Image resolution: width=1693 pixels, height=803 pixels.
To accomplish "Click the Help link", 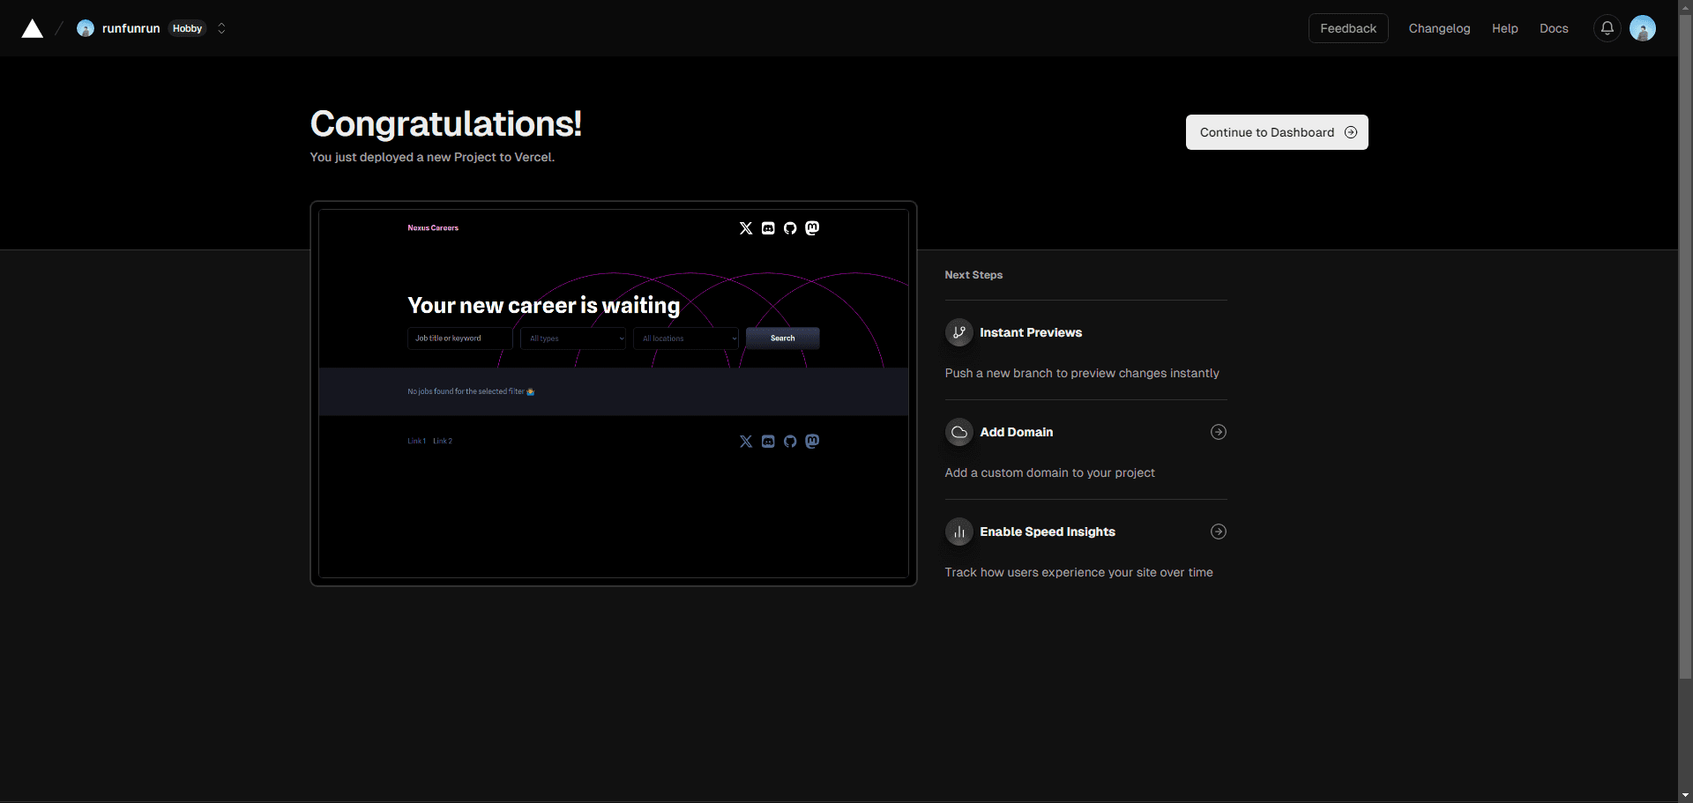I will pyautogui.click(x=1504, y=28).
